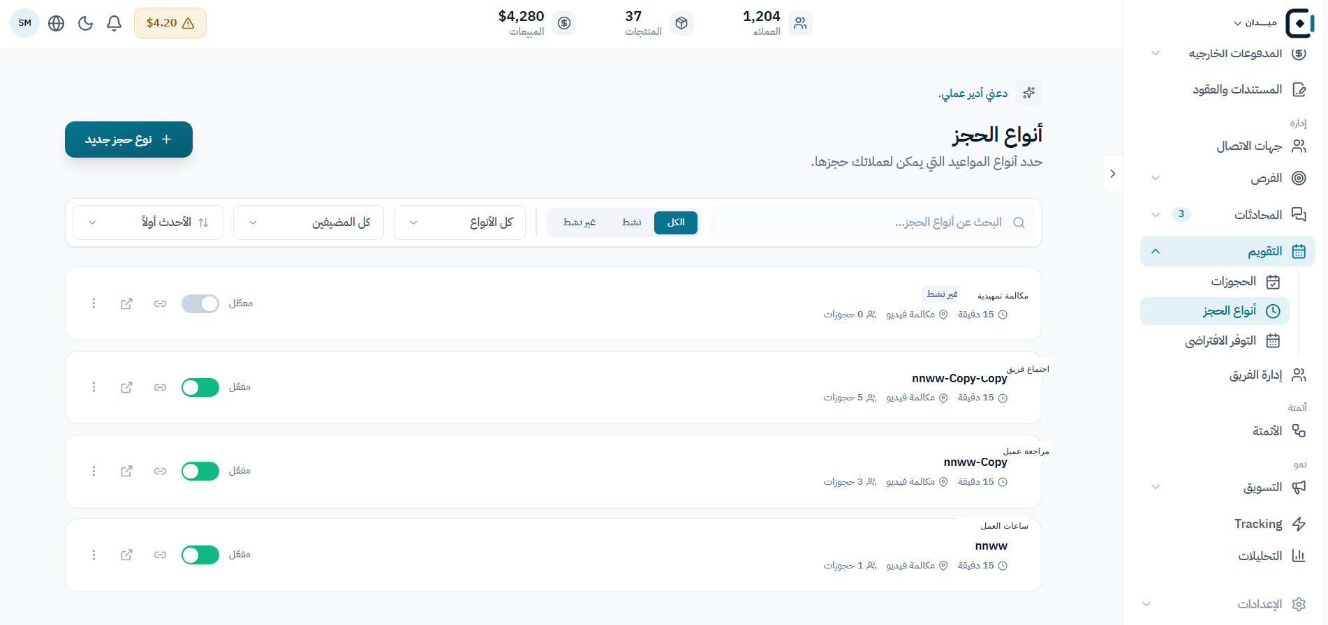Copy link icon for nnww-Copy row
The image size is (1328, 625).
tap(161, 472)
